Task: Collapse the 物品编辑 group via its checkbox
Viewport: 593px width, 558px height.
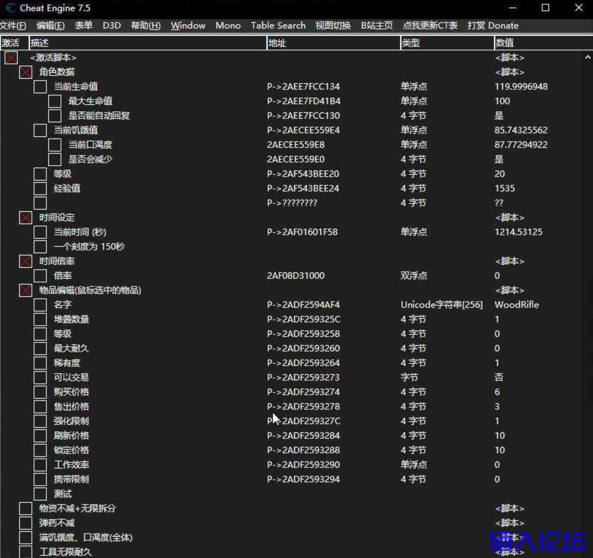Action: click(x=26, y=290)
